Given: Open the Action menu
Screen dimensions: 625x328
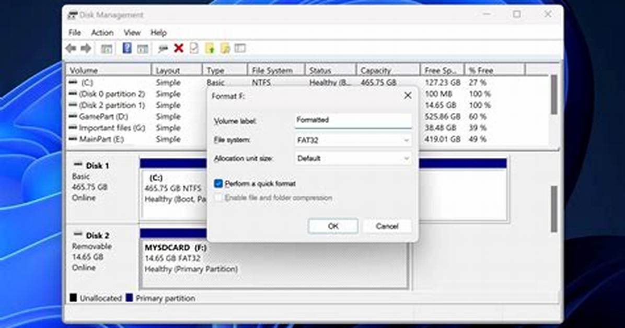Looking at the screenshot, I should pyautogui.click(x=102, y=33).
